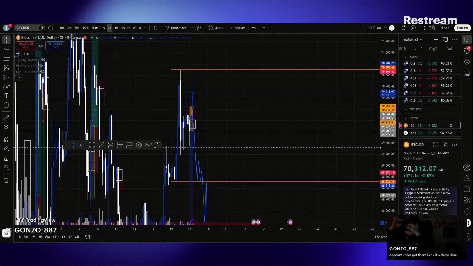Click the add symbol plus icon next to BTCUSD
The height and width of the screenshot is (266, 473).
51,28
